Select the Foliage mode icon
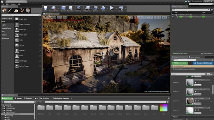This screenshot has width=214, height=120. (22, 10)
